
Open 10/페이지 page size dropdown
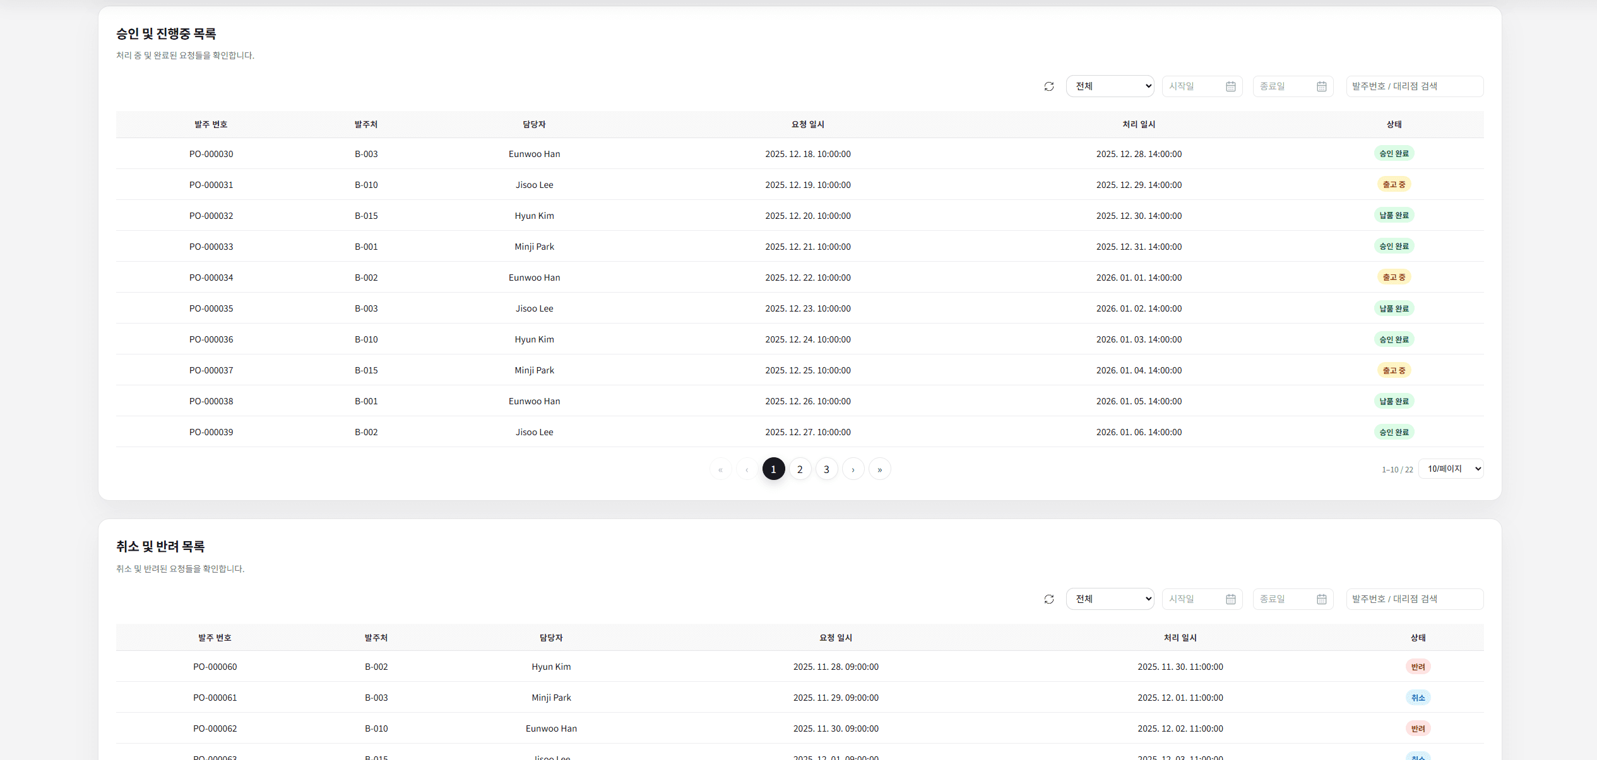click(1450, 469)
